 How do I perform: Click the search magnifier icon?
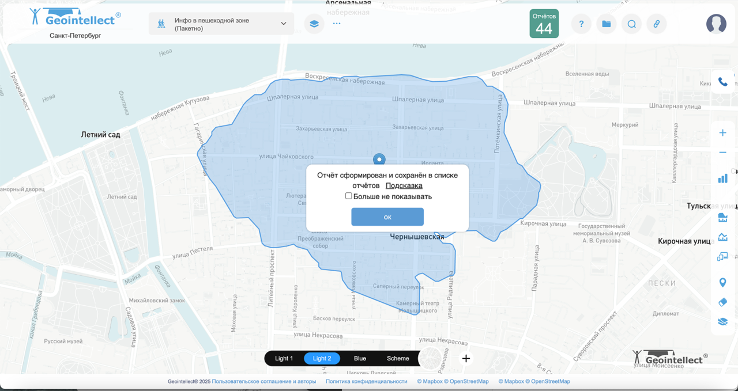[631, 24]
